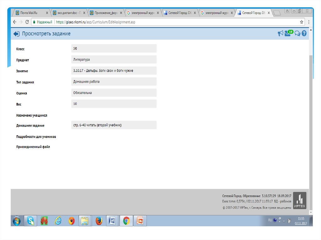Close the эко диктант.doc tab
The image size is (321, 240).
(84, 13)
